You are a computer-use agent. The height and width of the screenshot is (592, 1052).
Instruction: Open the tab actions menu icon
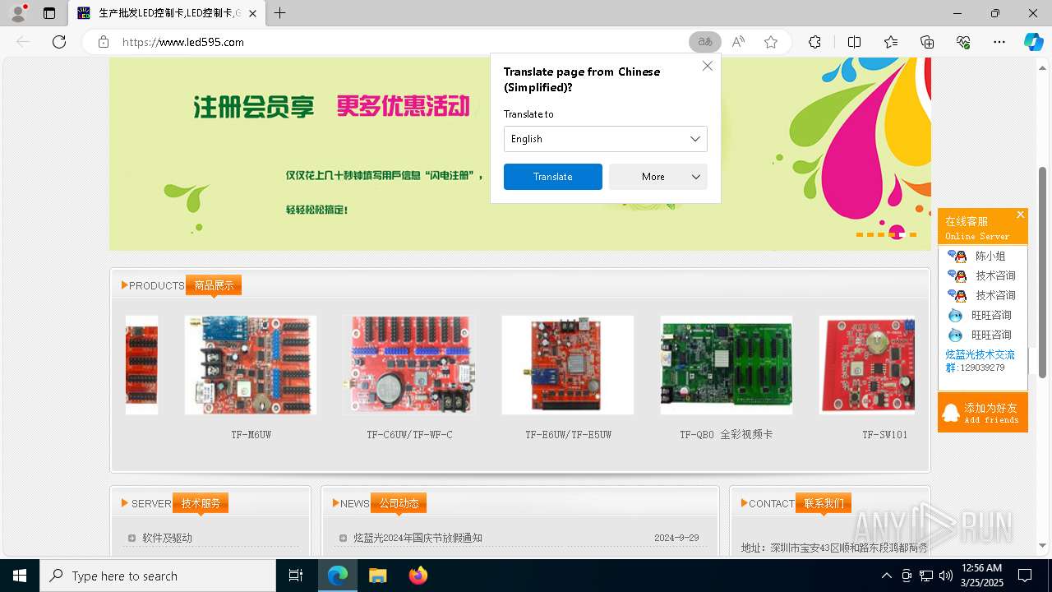point(49,13)
